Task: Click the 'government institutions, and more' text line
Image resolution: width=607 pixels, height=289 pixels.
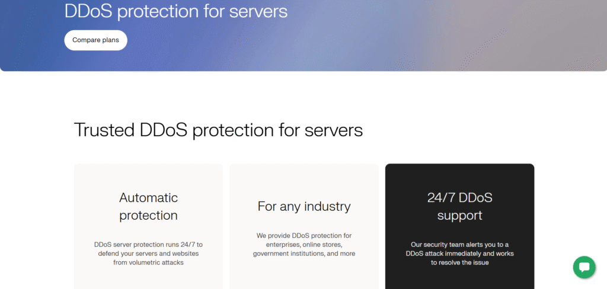Action: [303, 253]
